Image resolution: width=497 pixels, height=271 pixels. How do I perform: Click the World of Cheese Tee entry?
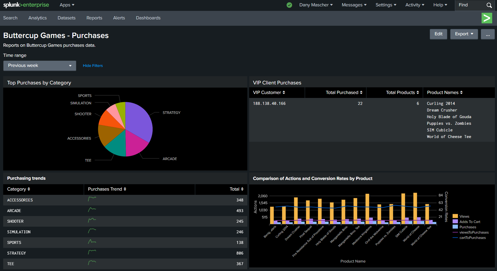click(x=449, y=137)
